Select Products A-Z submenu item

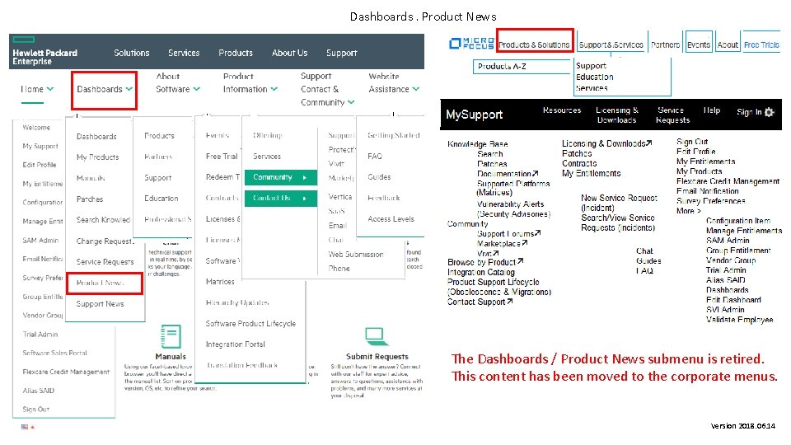502,66
